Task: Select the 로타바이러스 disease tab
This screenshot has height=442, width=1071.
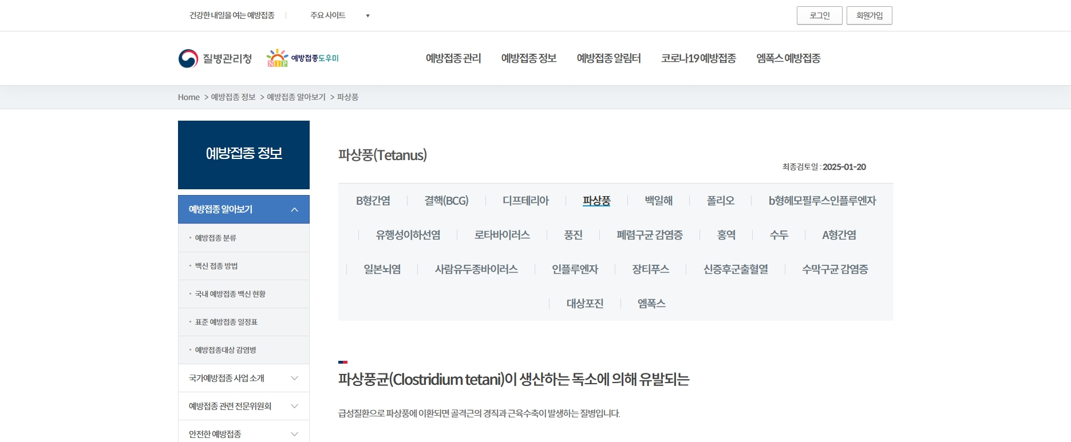Action: [502, 235]
